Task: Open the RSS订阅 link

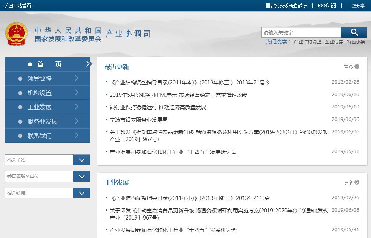Action: 327,6
